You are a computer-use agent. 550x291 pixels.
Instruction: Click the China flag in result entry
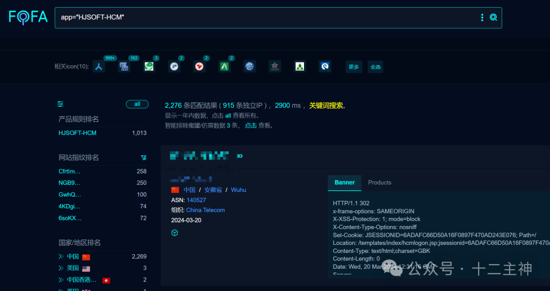175,190
